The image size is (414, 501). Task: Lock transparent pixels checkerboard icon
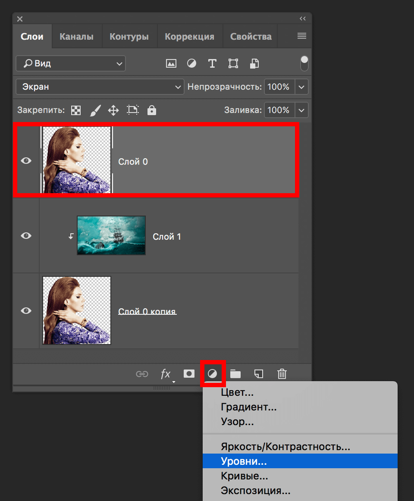point(76,110)
